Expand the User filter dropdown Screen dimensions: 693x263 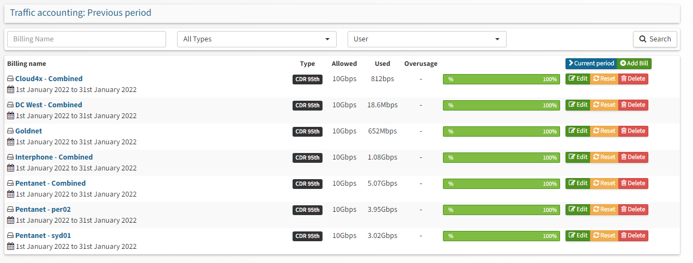coord(427,39)
